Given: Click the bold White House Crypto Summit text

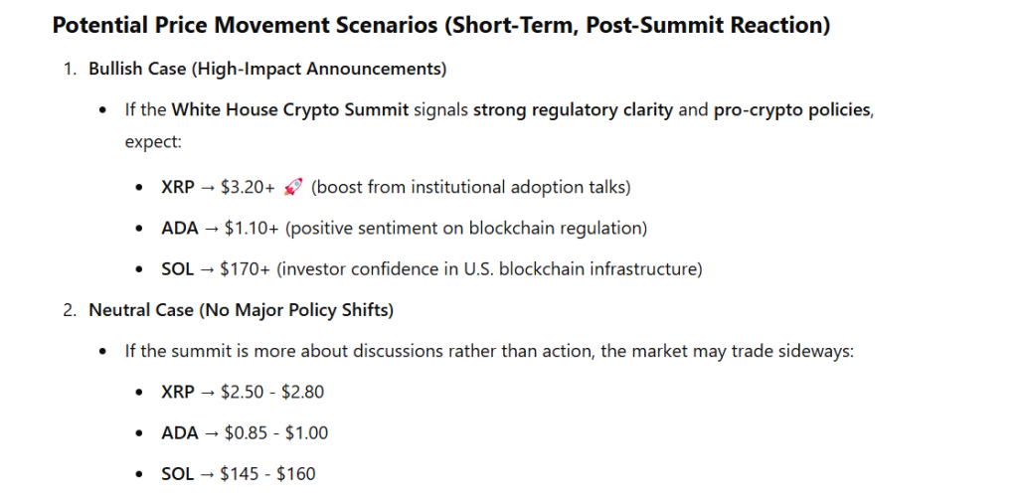Looking at the screenshot, I should (290, 109).
